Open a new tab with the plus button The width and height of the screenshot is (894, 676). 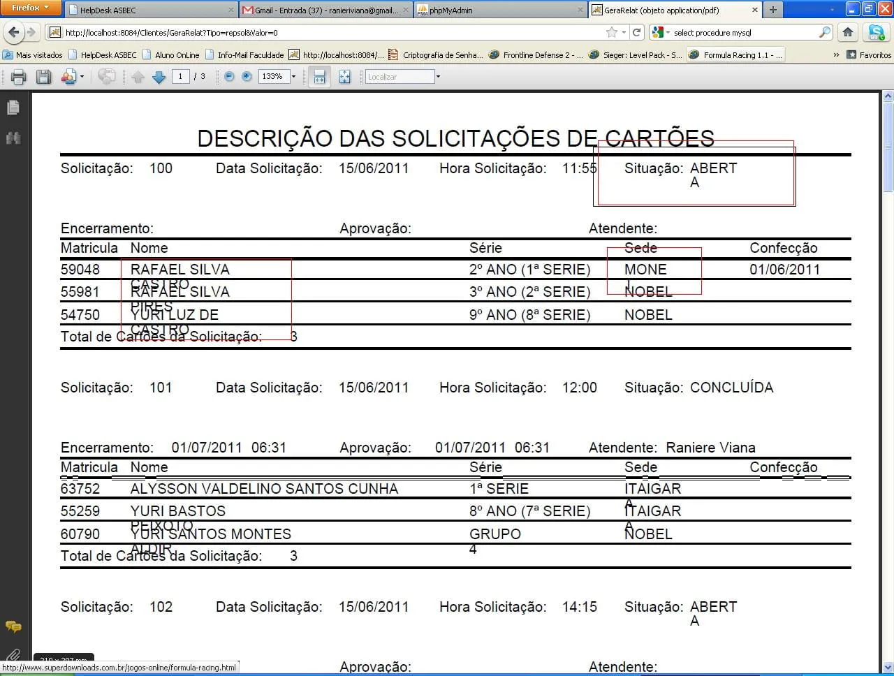click(x=772, y=10)
